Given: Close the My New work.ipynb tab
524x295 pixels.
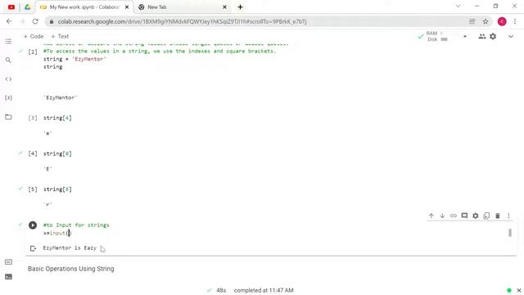Looking at the screenshot, I should 127,7.
